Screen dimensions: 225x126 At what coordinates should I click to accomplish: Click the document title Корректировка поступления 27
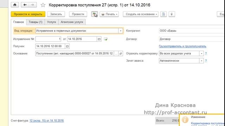pyautogui.click(x=99, y=5)
